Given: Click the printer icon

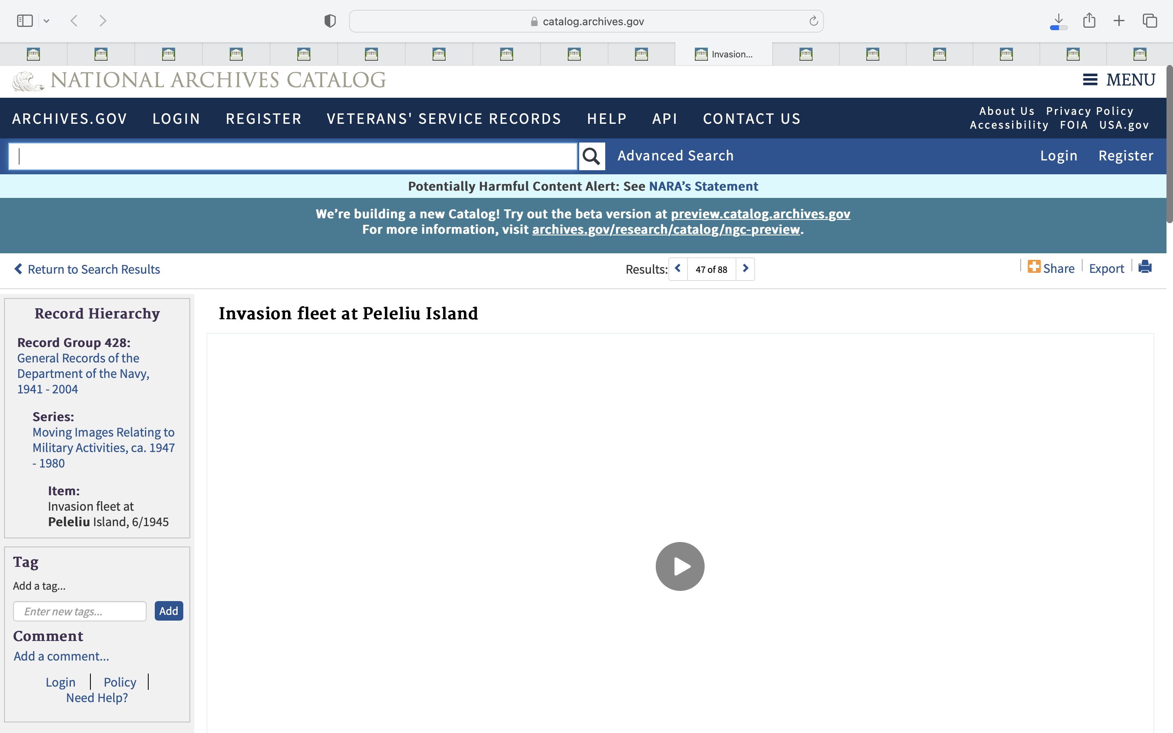Looking at the screenshot, I should 1144,267.
